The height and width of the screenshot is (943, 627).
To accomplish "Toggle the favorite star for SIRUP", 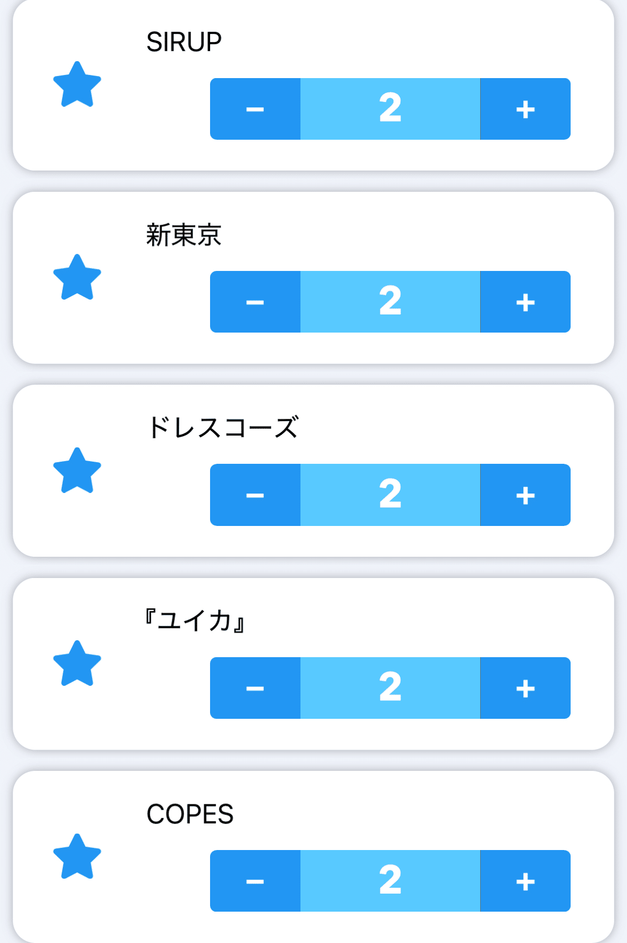I will (77, 85).
